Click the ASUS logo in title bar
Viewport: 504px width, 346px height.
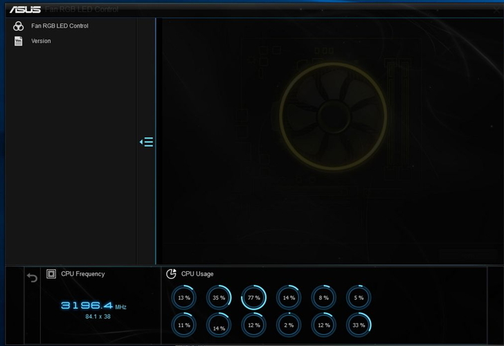tap(25, 10)
